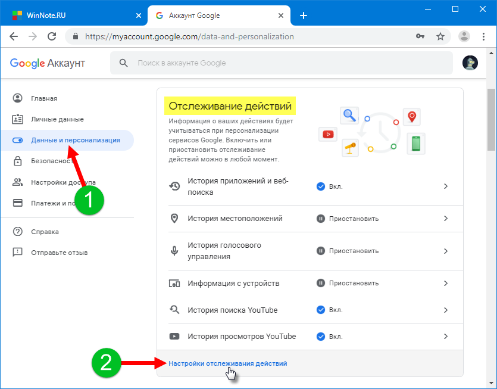Click the address bar URL

point(189,36)
